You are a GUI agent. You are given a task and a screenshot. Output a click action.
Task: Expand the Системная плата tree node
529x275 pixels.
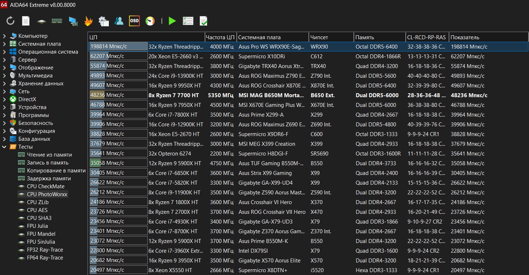(4, 44)
